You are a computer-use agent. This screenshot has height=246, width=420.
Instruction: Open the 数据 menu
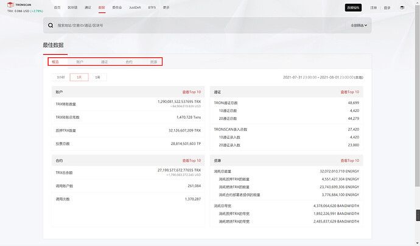102,7
